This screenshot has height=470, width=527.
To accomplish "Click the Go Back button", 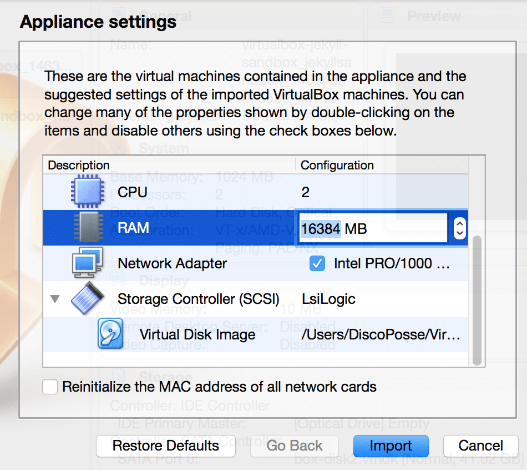I will pos(295,446).
